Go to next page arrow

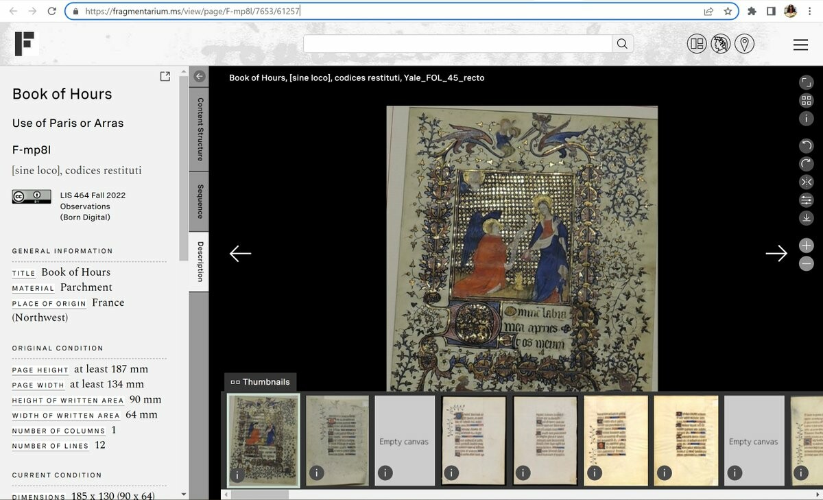[x=776, y=254]
